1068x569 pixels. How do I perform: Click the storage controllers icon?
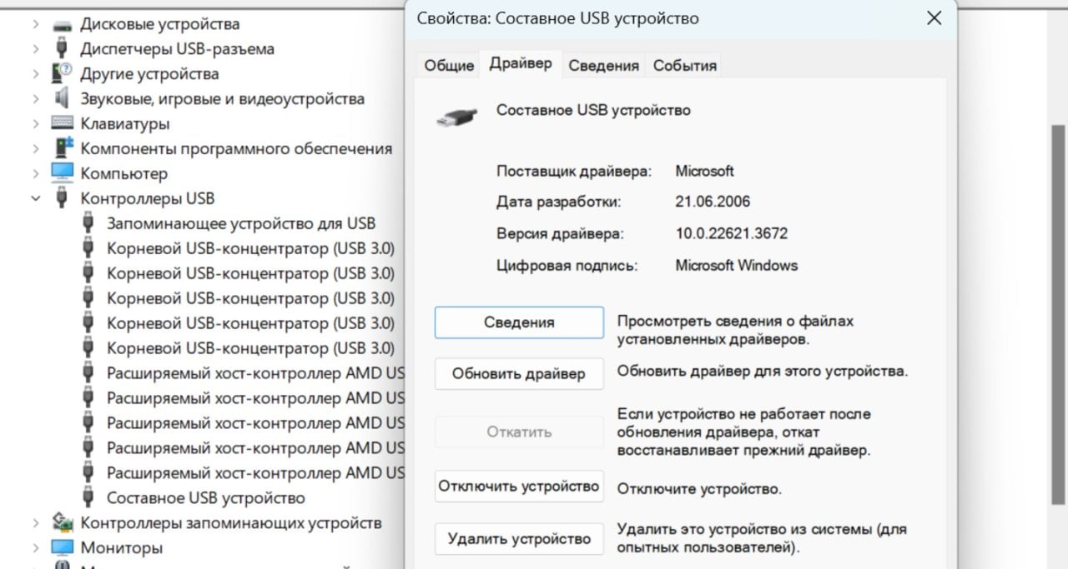point(62,522)
